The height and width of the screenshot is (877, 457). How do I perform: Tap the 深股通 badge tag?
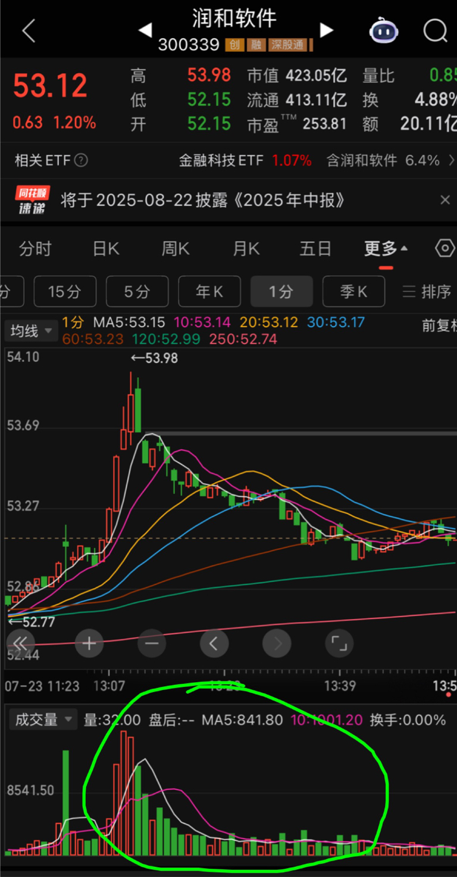[x=289, y=45]
